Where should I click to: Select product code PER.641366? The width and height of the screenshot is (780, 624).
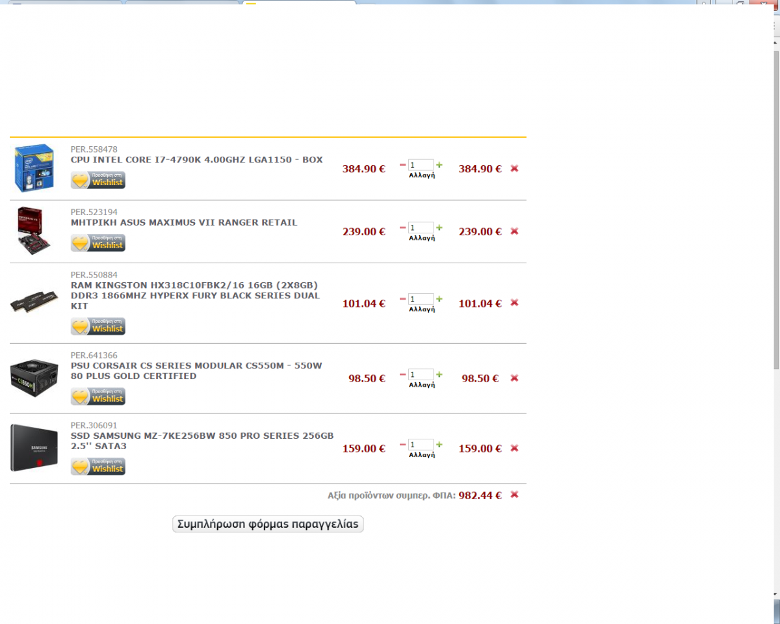click(x=94, y=356)
